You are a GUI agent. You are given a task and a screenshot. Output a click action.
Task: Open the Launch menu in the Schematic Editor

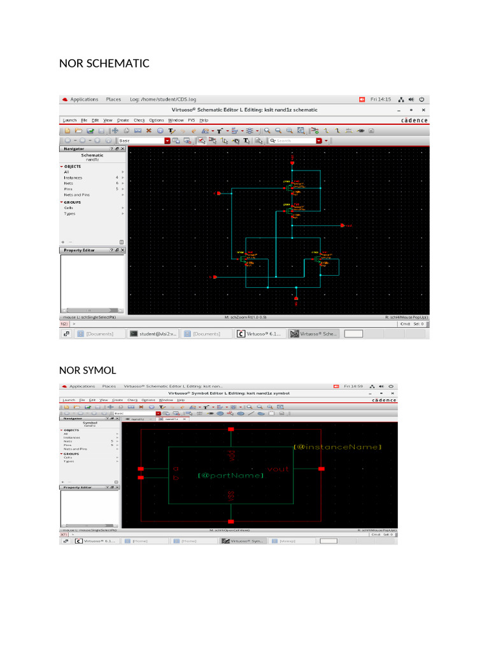tap(69, 120)
